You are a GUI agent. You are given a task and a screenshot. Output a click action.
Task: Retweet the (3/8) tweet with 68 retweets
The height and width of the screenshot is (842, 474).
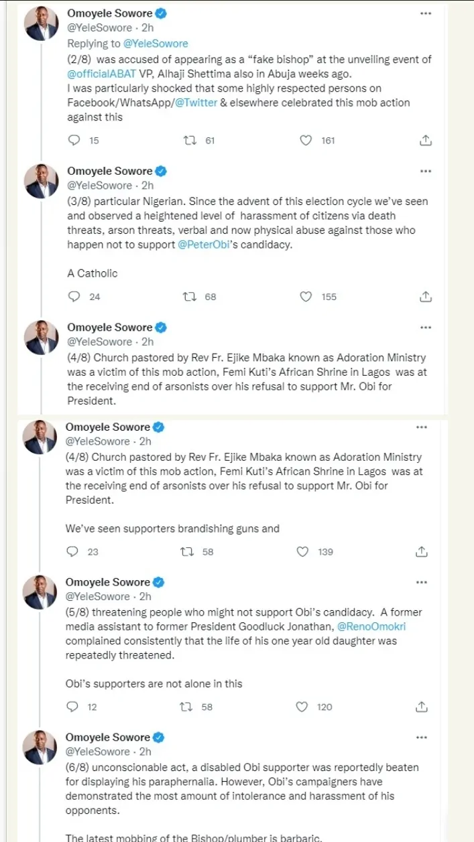190,297
